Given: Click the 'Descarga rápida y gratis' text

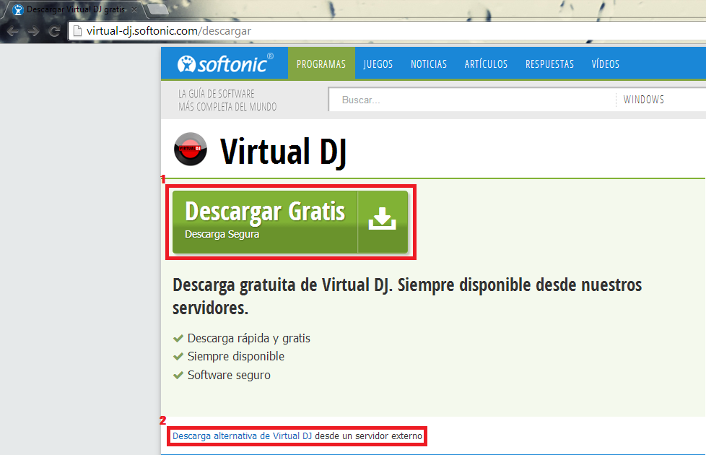Looking at the screenshot, I should (x=248, y=338).
